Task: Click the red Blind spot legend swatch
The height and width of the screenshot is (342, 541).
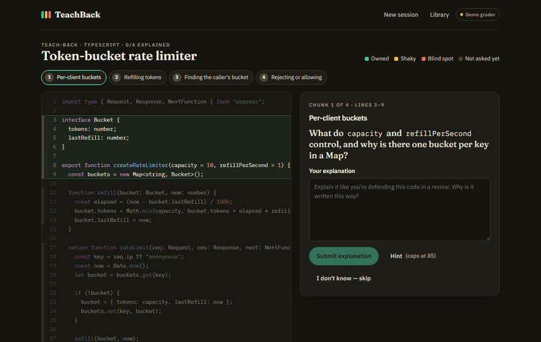Action: [424, 58]
